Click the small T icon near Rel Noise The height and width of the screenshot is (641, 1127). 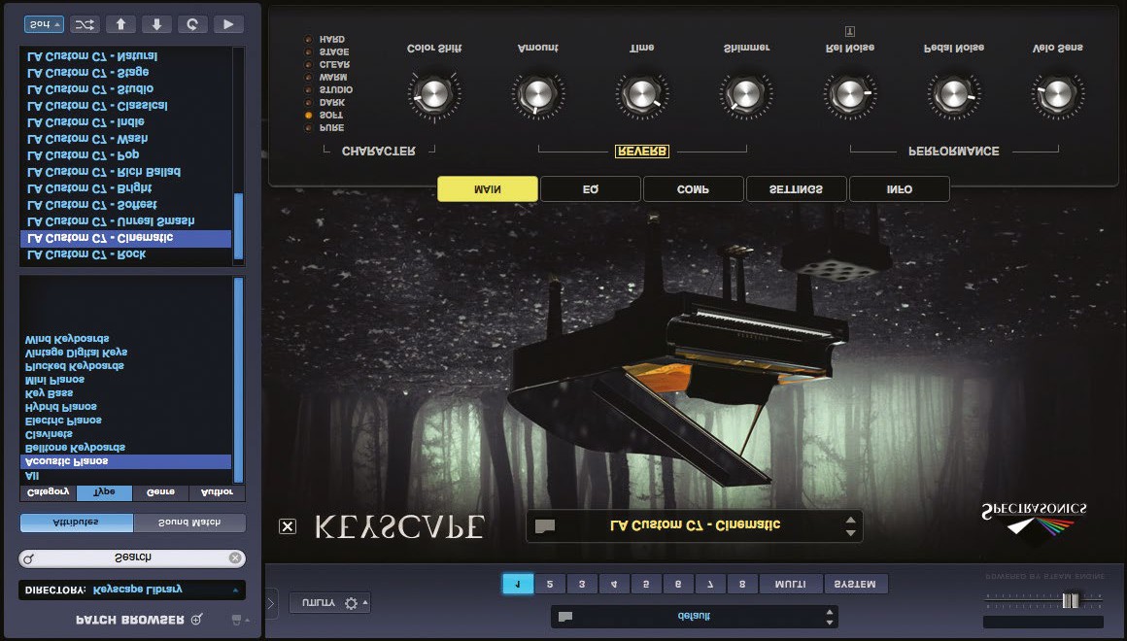(849, 32)
